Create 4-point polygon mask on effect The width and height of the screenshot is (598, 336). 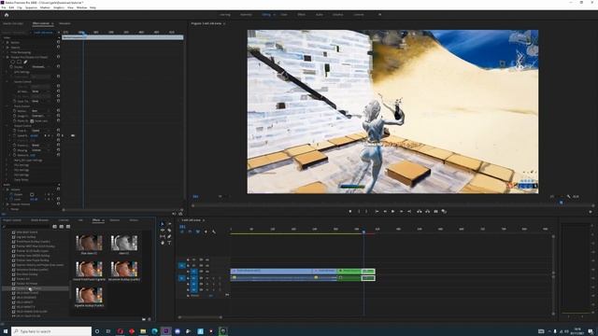19,62
